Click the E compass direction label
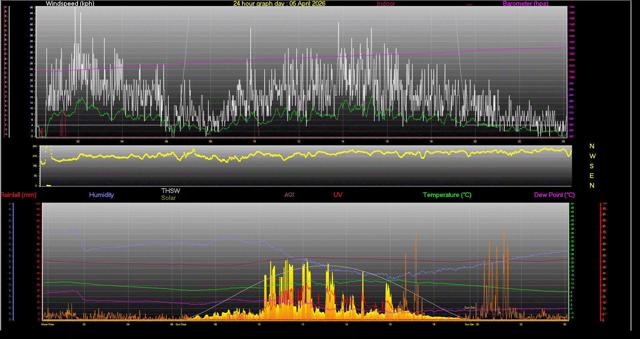Viewport: 640px width, 339px height. (x=592, y=176)
